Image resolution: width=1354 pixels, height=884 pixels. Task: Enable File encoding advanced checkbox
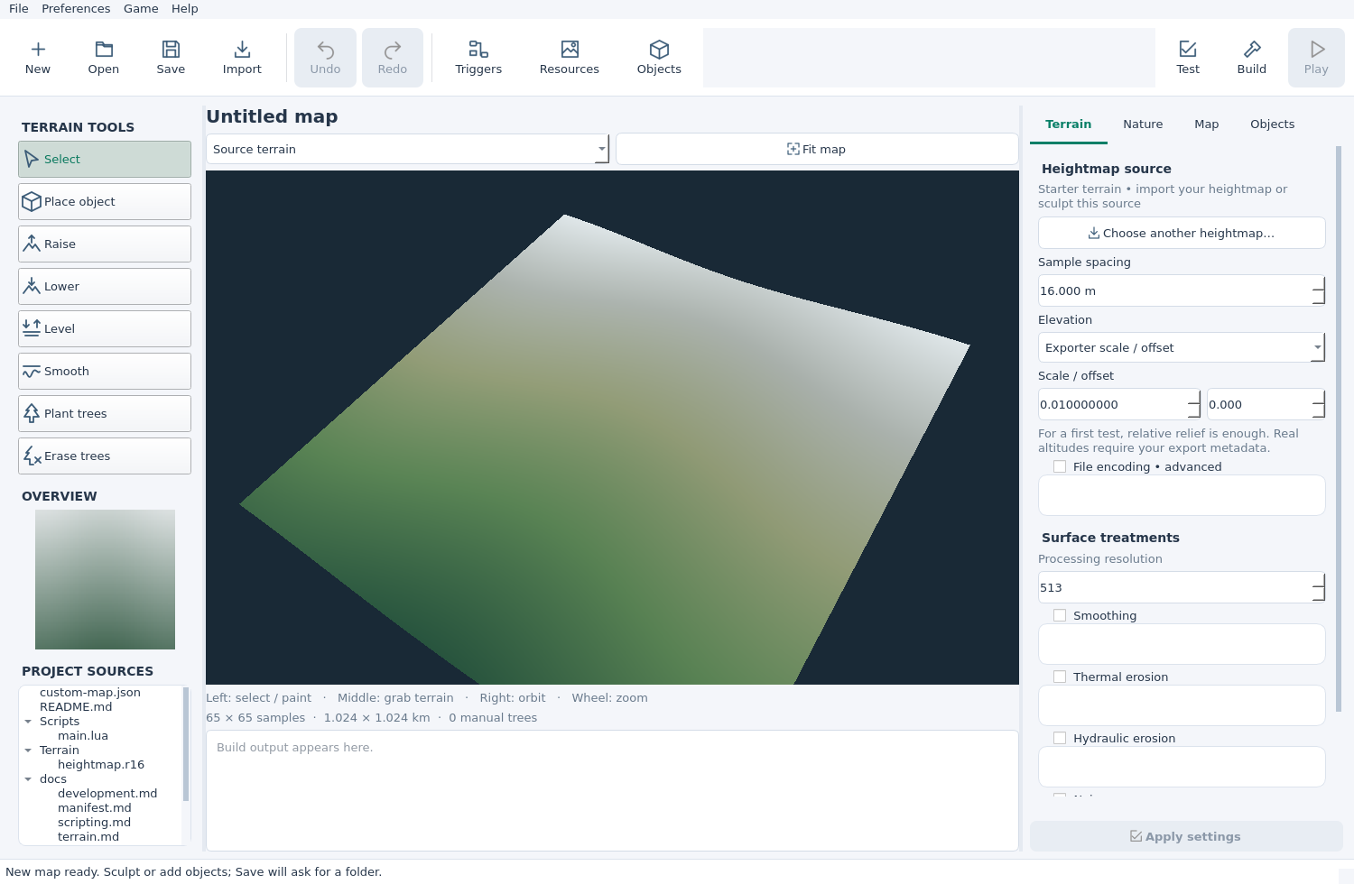coord(1060,466)
